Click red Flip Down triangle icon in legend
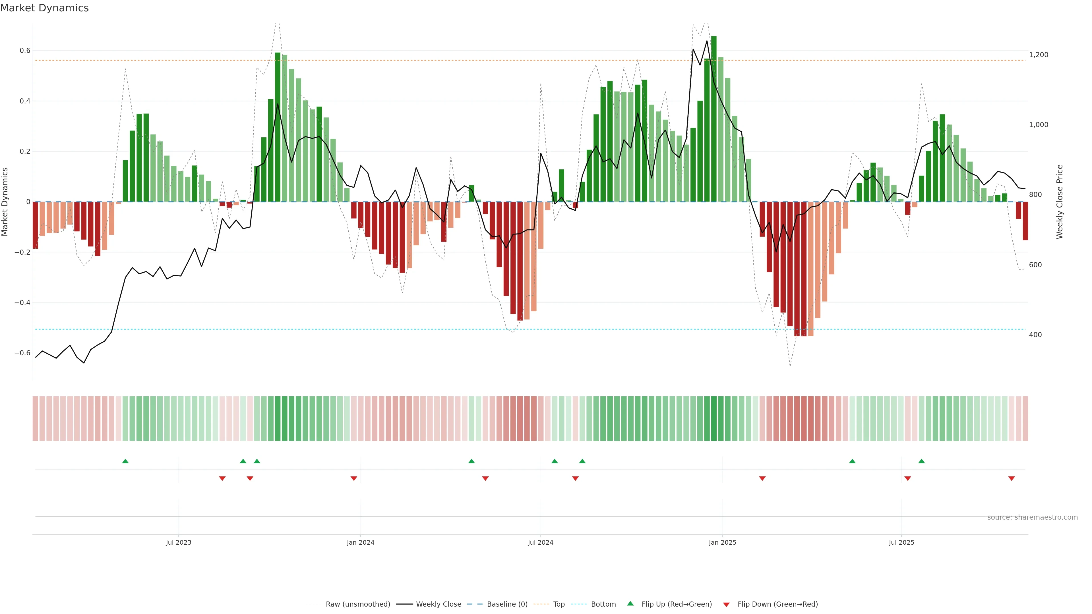The height and width of the screenshot is (614, 1092). (726, 605)
